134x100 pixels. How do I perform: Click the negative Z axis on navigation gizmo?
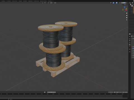tap(125, 11)
